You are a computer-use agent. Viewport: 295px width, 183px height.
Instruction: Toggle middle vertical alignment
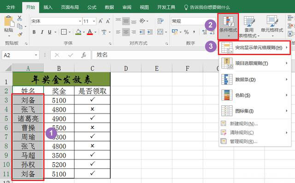point(126,21)
